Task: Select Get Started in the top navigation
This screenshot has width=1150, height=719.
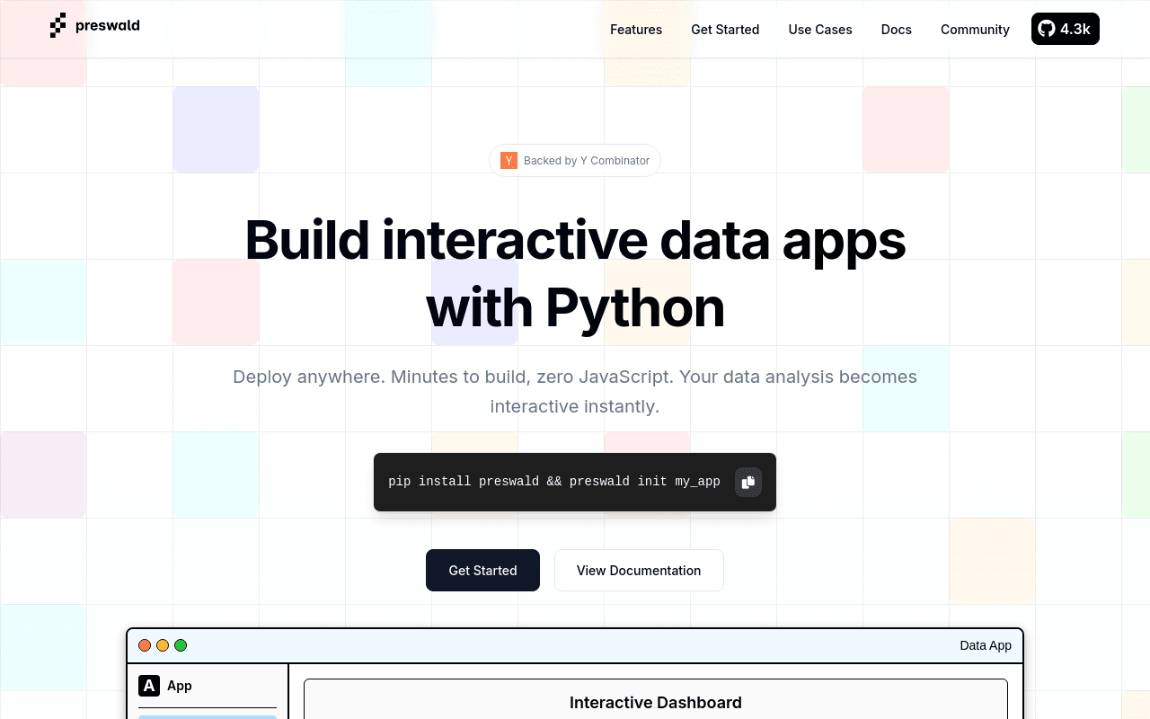Action: click(725, 30)
